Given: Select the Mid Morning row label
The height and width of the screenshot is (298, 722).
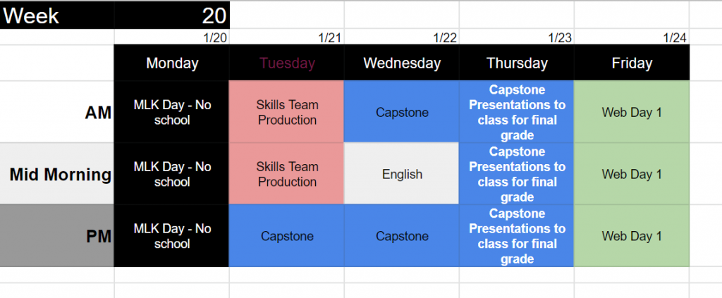Looking at the screenshot, I should click(x=57, y=174).
